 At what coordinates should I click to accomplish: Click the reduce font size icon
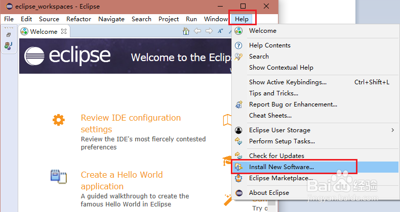pos(220,31)
